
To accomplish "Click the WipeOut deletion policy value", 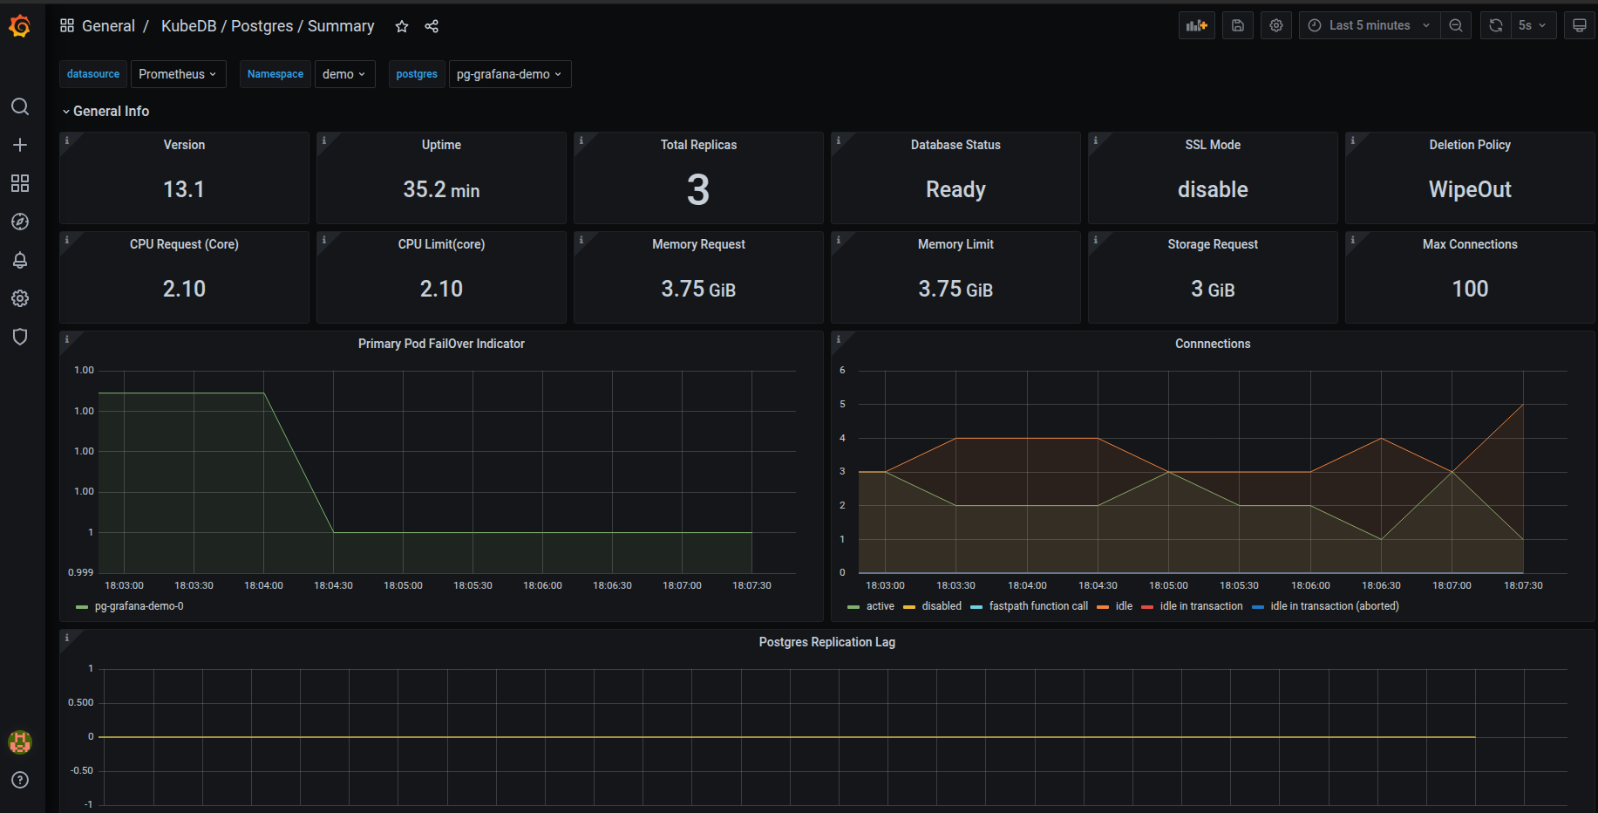I will point(1470,189).
